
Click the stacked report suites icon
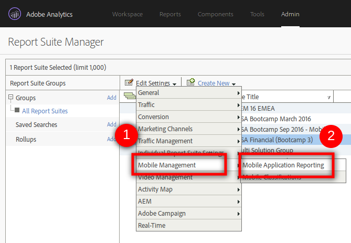130,96
